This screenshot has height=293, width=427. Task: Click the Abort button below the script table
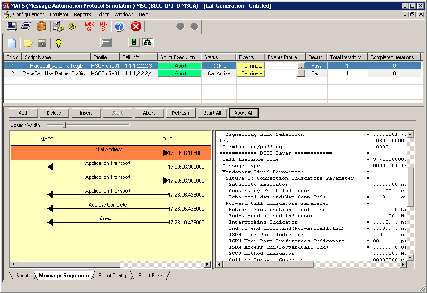pos(149,113)
